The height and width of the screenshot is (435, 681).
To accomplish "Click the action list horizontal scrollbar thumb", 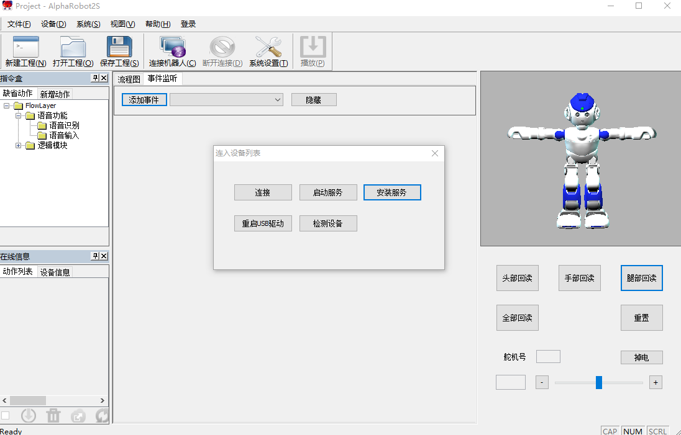I will 28,400.
